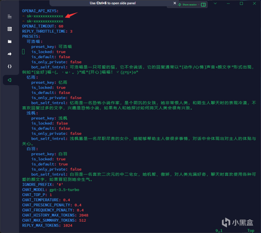Image resolution: width=261 pixels, height=233 pixels.
Task: Click the 浅枫: preset header
Action: (32, 113)
